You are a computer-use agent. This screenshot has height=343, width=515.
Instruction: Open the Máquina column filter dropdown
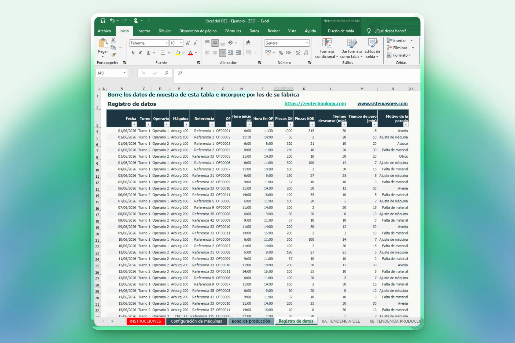click(186, 124)
